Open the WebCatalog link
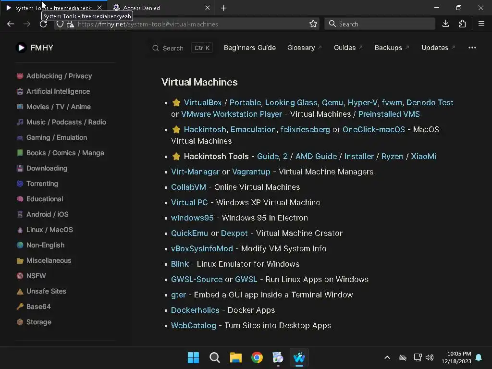Screen dimensions: 492x369 pos(193,325)
